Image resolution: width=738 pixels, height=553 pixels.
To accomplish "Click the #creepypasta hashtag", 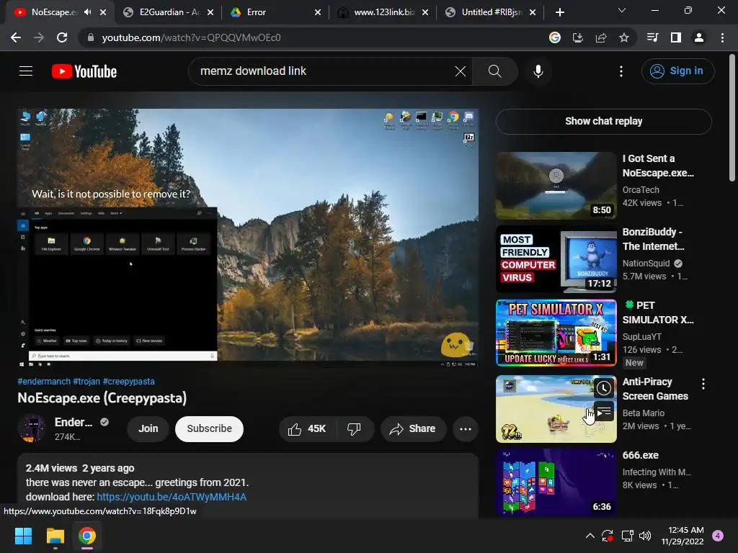I will [128, 382].
